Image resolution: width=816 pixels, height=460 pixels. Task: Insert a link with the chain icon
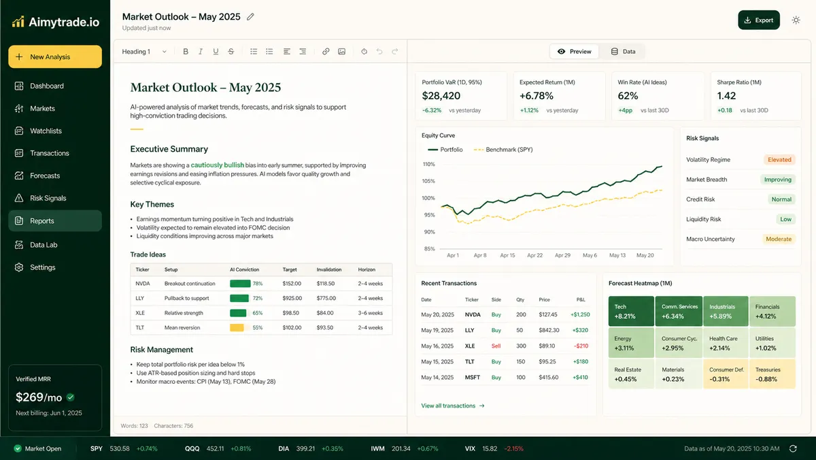coord(326,52)
